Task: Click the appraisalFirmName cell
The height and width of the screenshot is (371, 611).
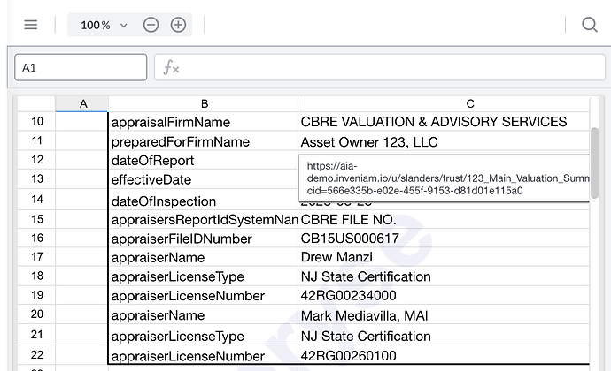Action: pos(203,122)
